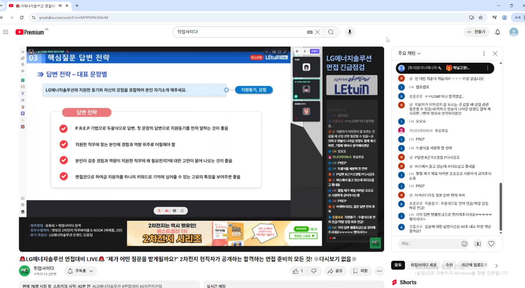
Task: Open the YouTube hamburger guide menu
Action: coord(5,32)
